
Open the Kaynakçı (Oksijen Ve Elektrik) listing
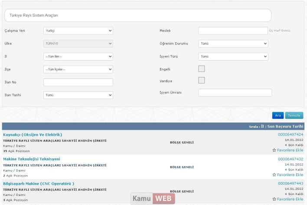click(x=33, y=135)
